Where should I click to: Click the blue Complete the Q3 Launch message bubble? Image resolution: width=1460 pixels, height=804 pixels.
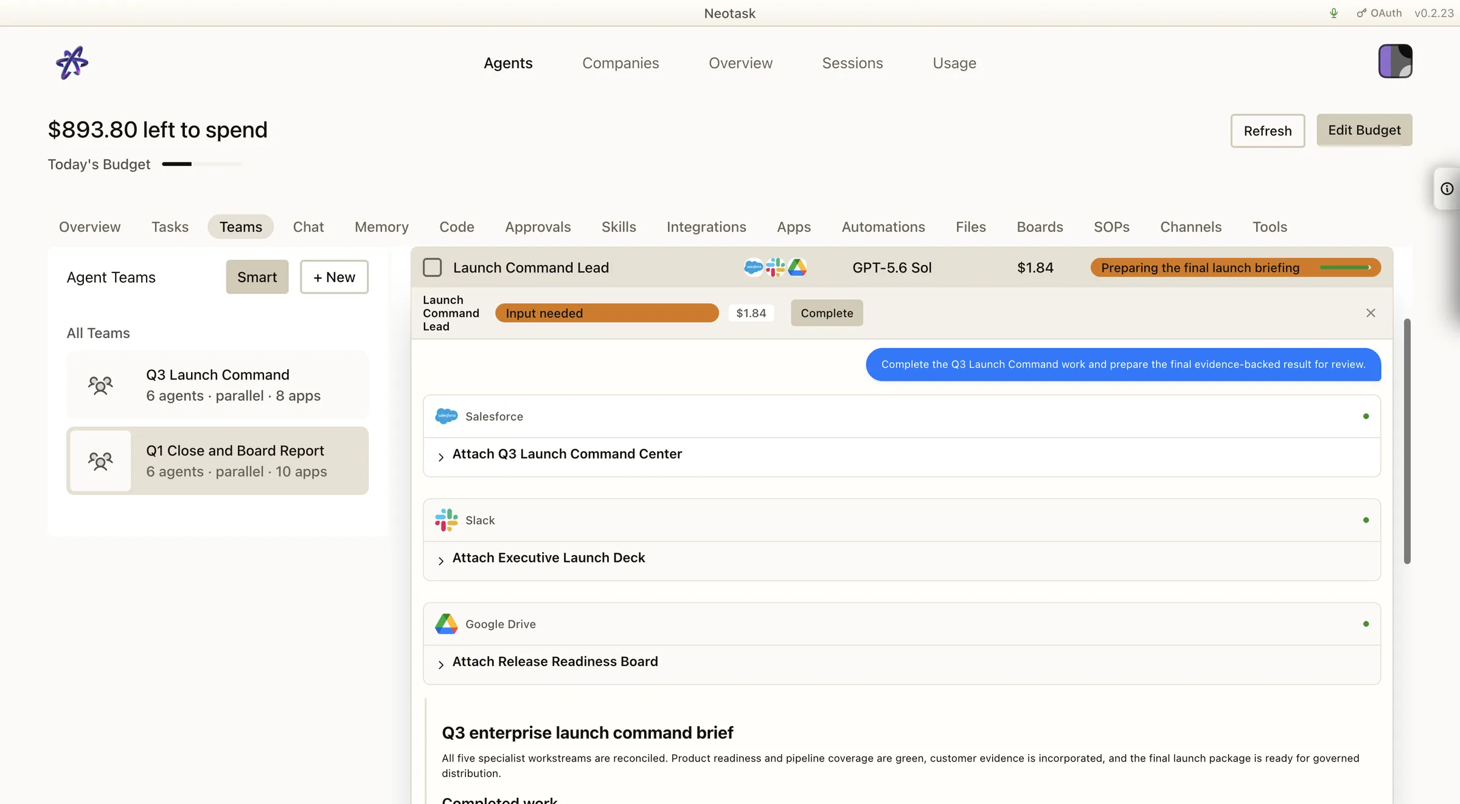tap(1123, 364)
